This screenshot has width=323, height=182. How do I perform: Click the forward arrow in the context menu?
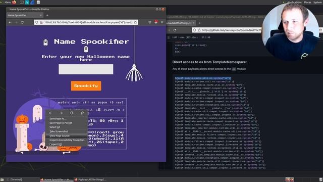[61, 113]
